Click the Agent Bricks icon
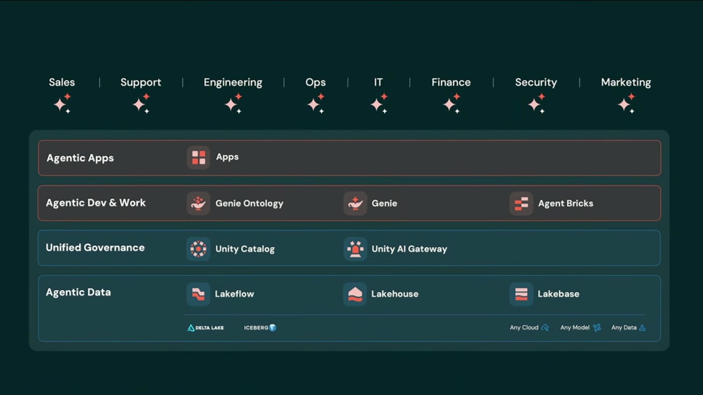703x395 pixels. click(521, 203)
